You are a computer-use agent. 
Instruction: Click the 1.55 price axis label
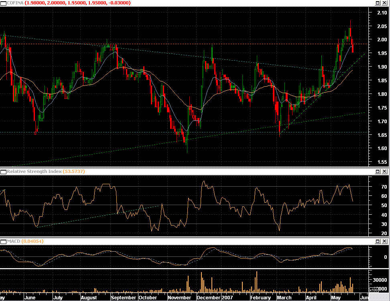382,162
